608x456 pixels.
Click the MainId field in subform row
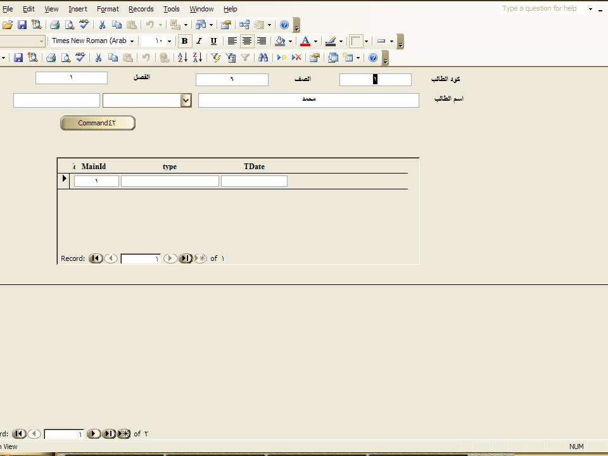pos(96,181)
